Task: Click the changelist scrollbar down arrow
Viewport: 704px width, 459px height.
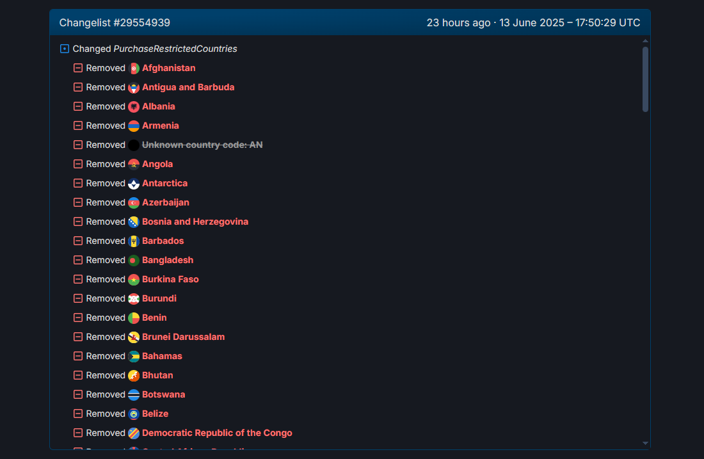Action: pos(645,443)
